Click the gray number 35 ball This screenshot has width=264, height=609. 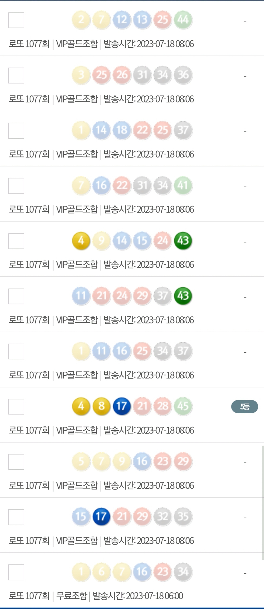pos(183,517)
